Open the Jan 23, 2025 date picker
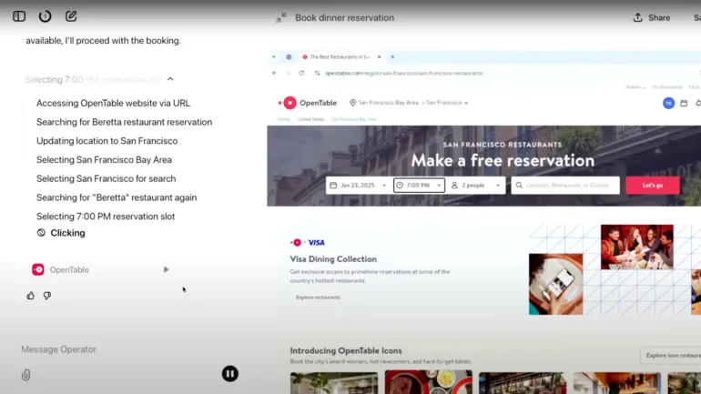The width and height of the screenshot is (701, 394). coord(358,185)
